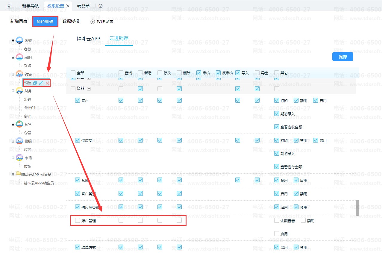Click the 财务 group avatar icon

coord(19,91)
